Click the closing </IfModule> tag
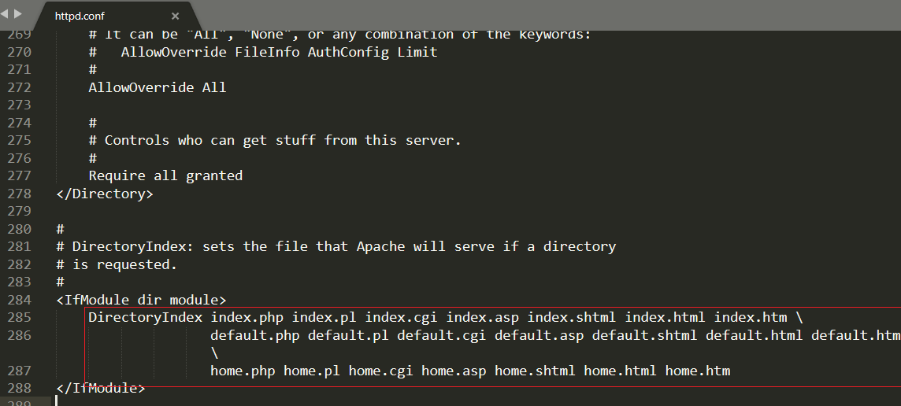The image size is (901, 406). [101, 388]
